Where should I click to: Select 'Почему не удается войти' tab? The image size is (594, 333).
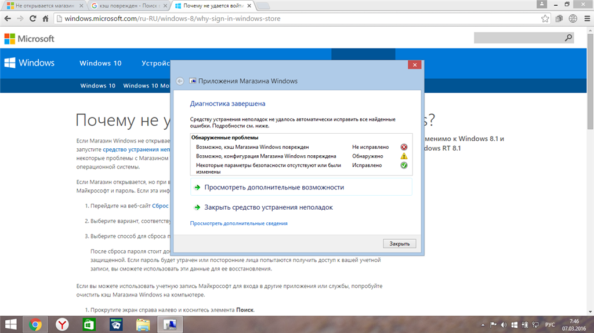(213, 6)
